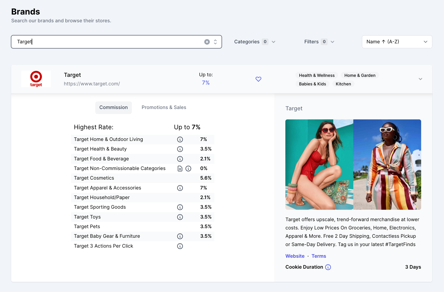This screenshot has width=444, height=292.
Task: Show info for Target Health & Beauty
Action: (180, 149)
